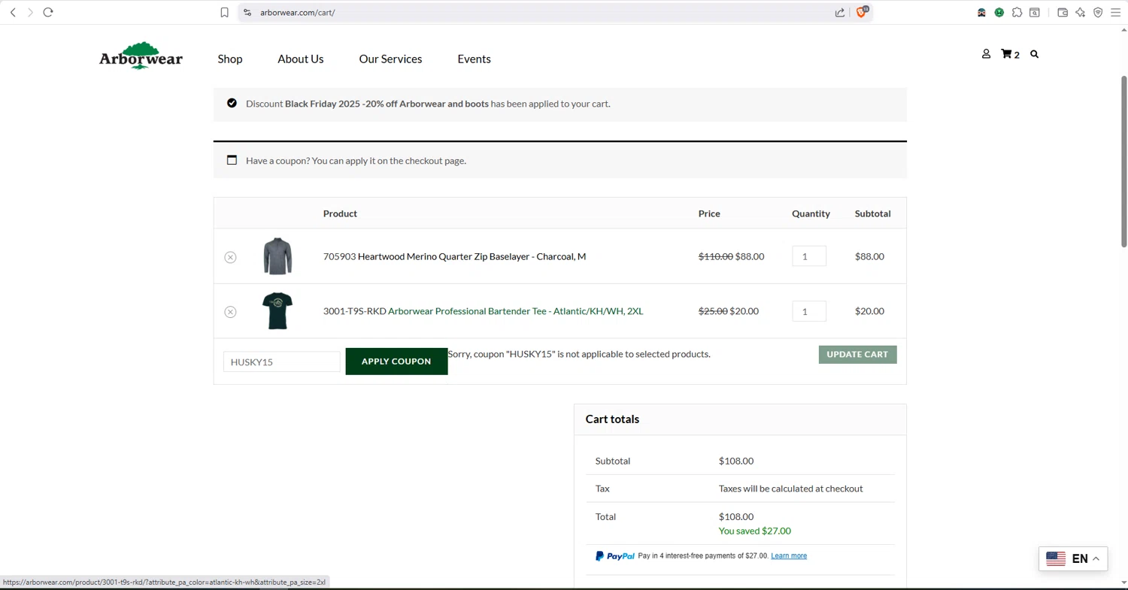The height and width of the screenshot is (590, 1128).
Task: Click the $88.00 subtotal for the Baselayer
Action: click(869, 256)
